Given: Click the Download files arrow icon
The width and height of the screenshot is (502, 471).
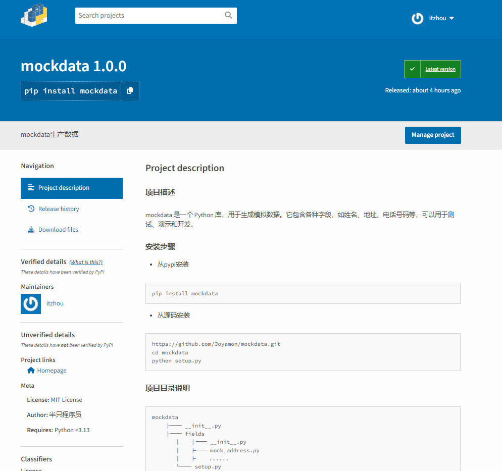Looking at the screenshot, I should coord(31,229).
